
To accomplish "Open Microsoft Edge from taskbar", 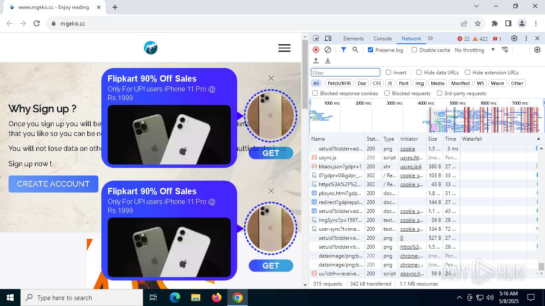I will [175, 297].
